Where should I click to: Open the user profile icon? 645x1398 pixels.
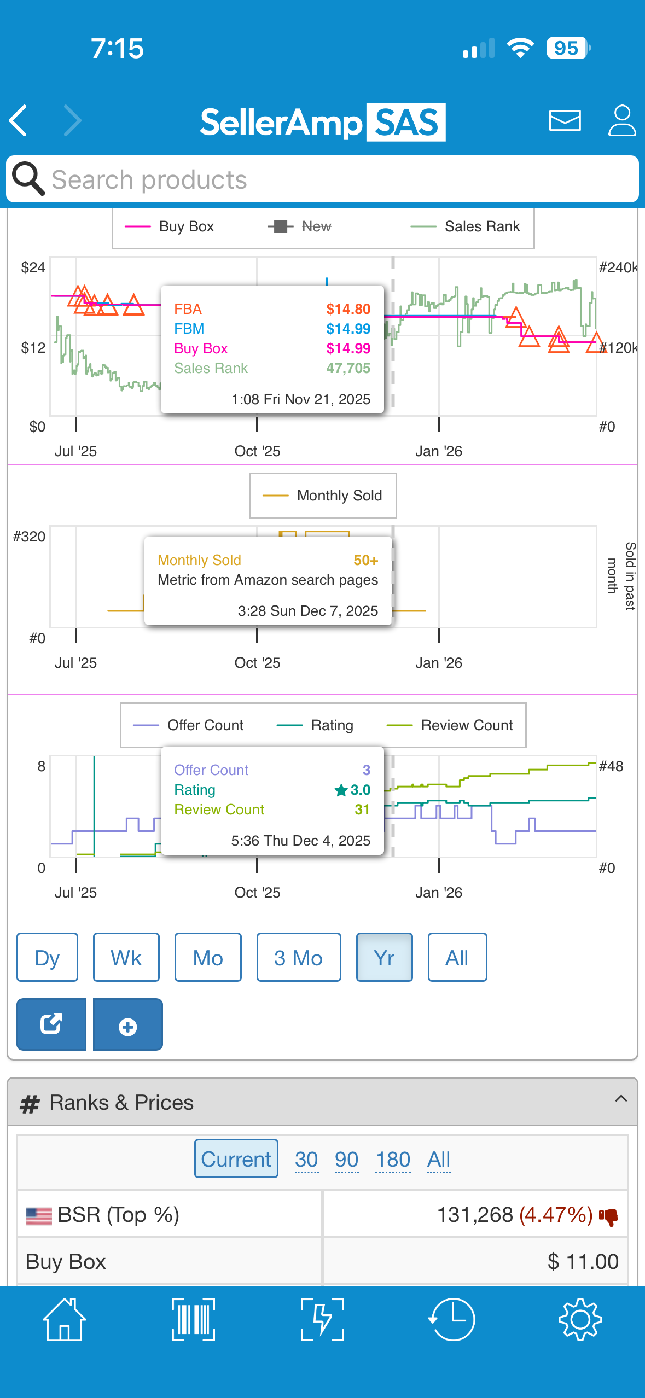622,120
